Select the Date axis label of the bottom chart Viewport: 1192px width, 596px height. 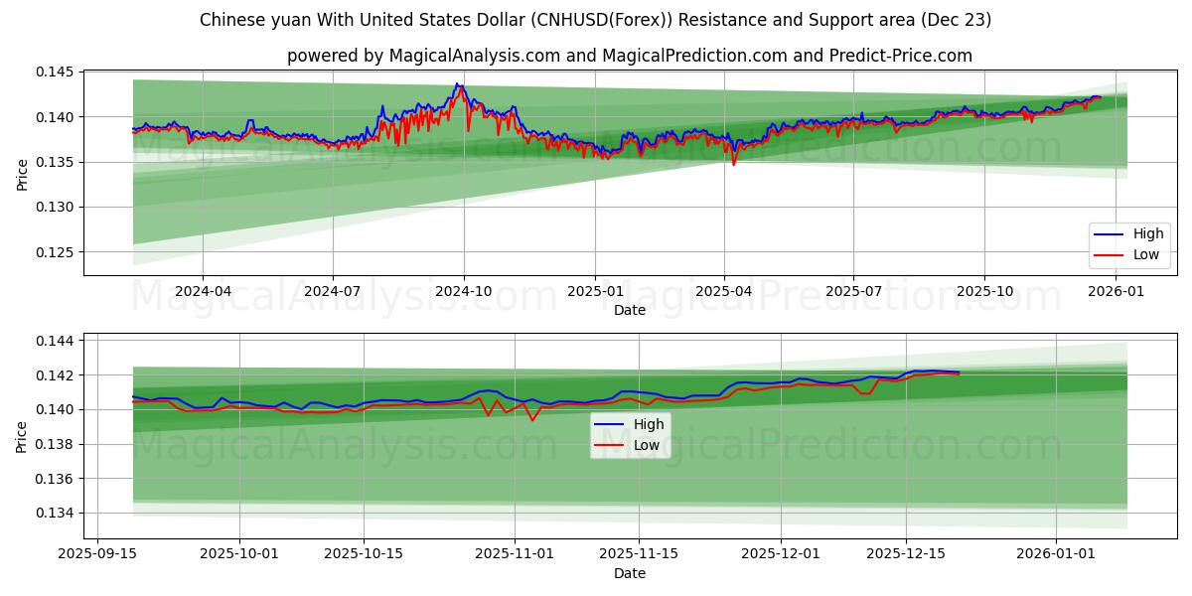(631, 572)
